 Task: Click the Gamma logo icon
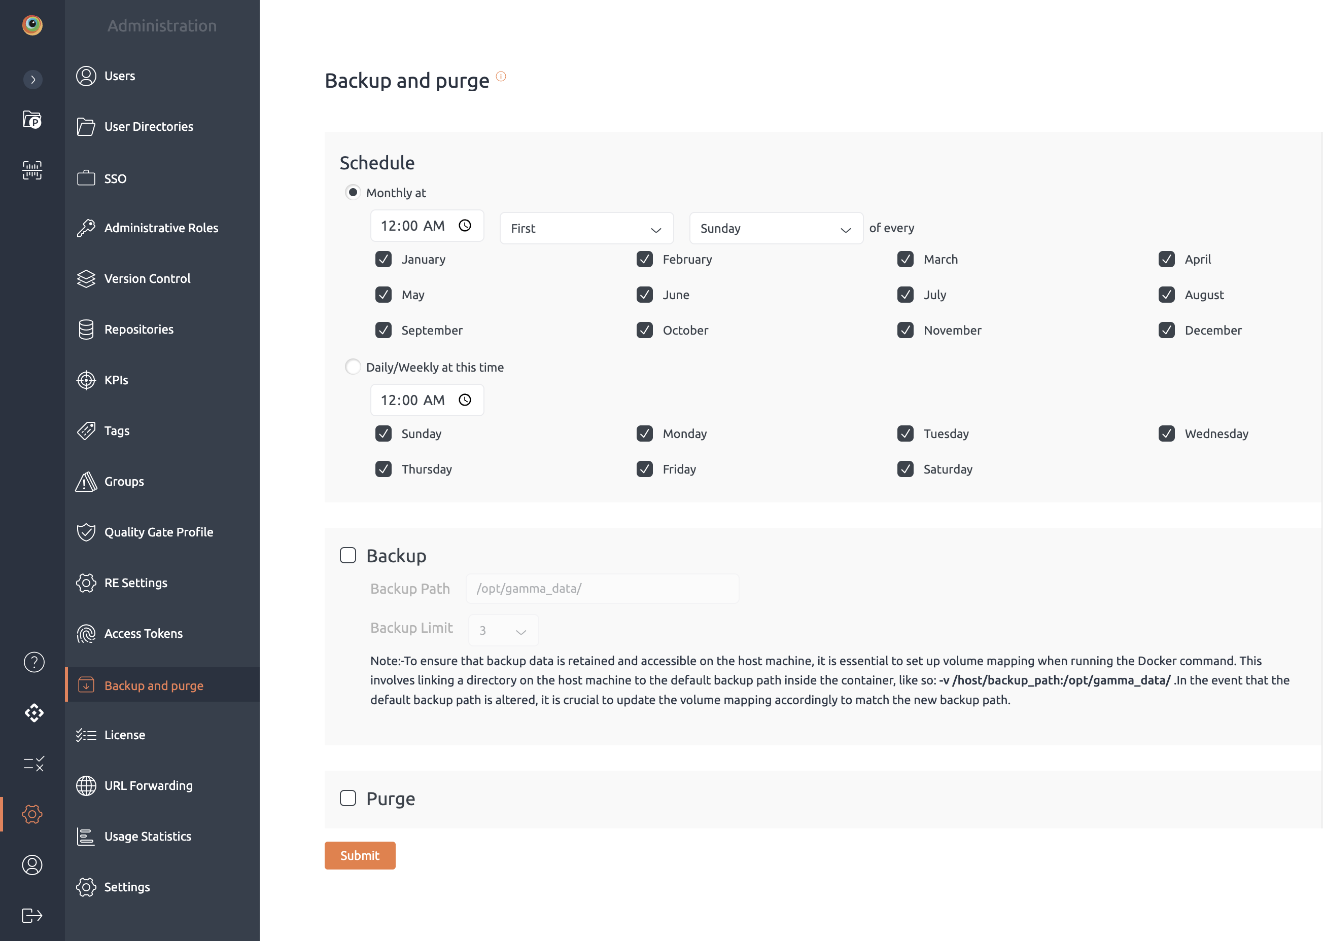[32, 25]
